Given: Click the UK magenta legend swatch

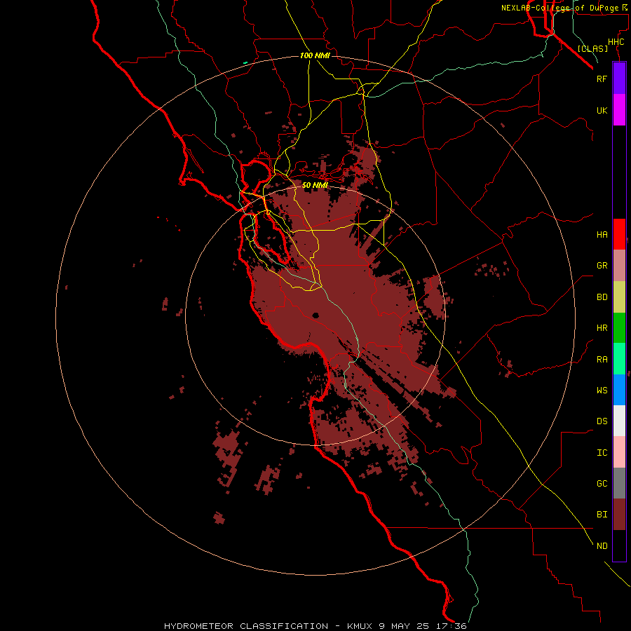Looking at the screenshot, I should click(x=619, y=109).
